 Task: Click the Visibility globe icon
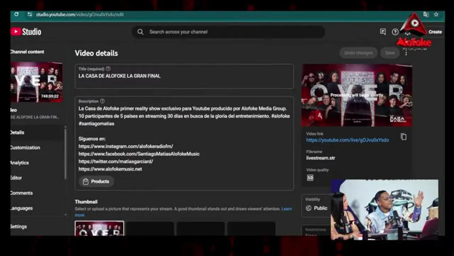click(x=308, y=208)
